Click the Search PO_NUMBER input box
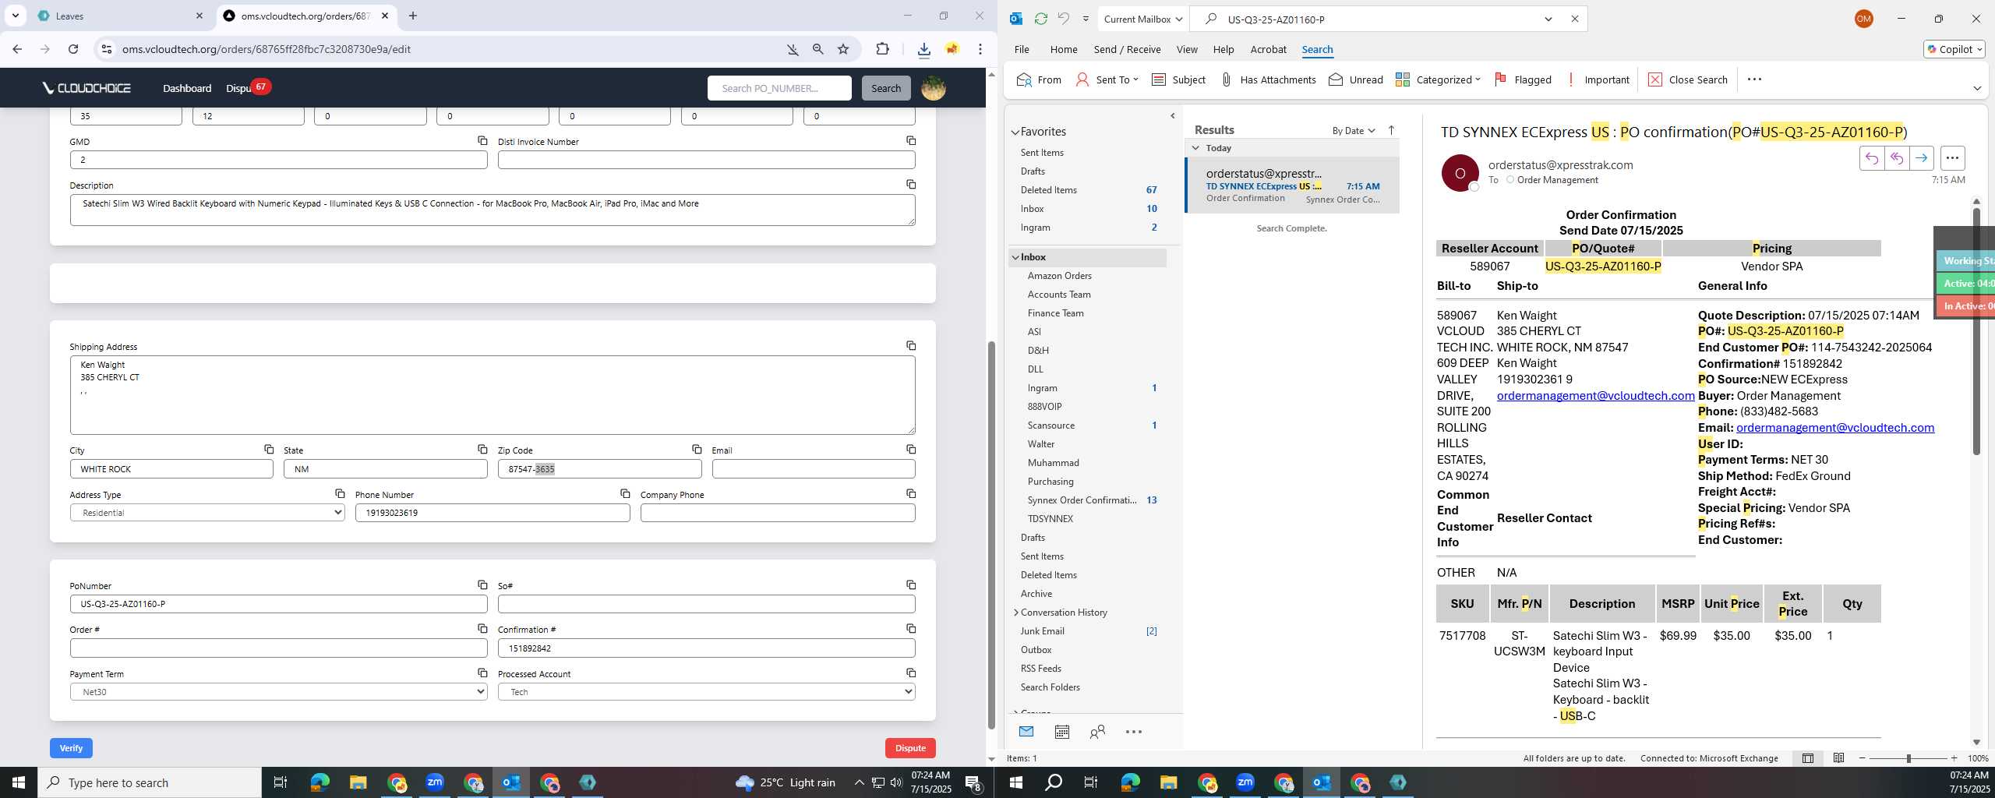The width and height of the screenshot is (1995, 798). pyautogui.click(x=779, y=88)
